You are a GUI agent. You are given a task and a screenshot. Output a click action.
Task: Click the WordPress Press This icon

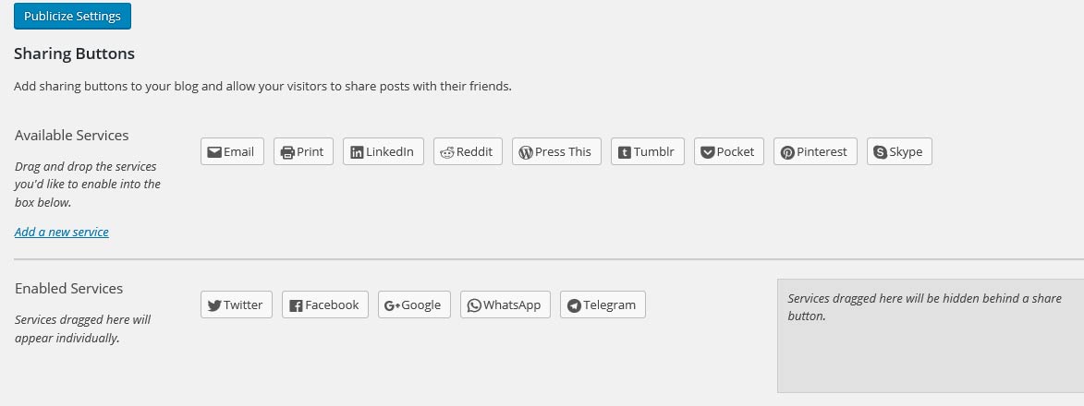pos(526,152)
